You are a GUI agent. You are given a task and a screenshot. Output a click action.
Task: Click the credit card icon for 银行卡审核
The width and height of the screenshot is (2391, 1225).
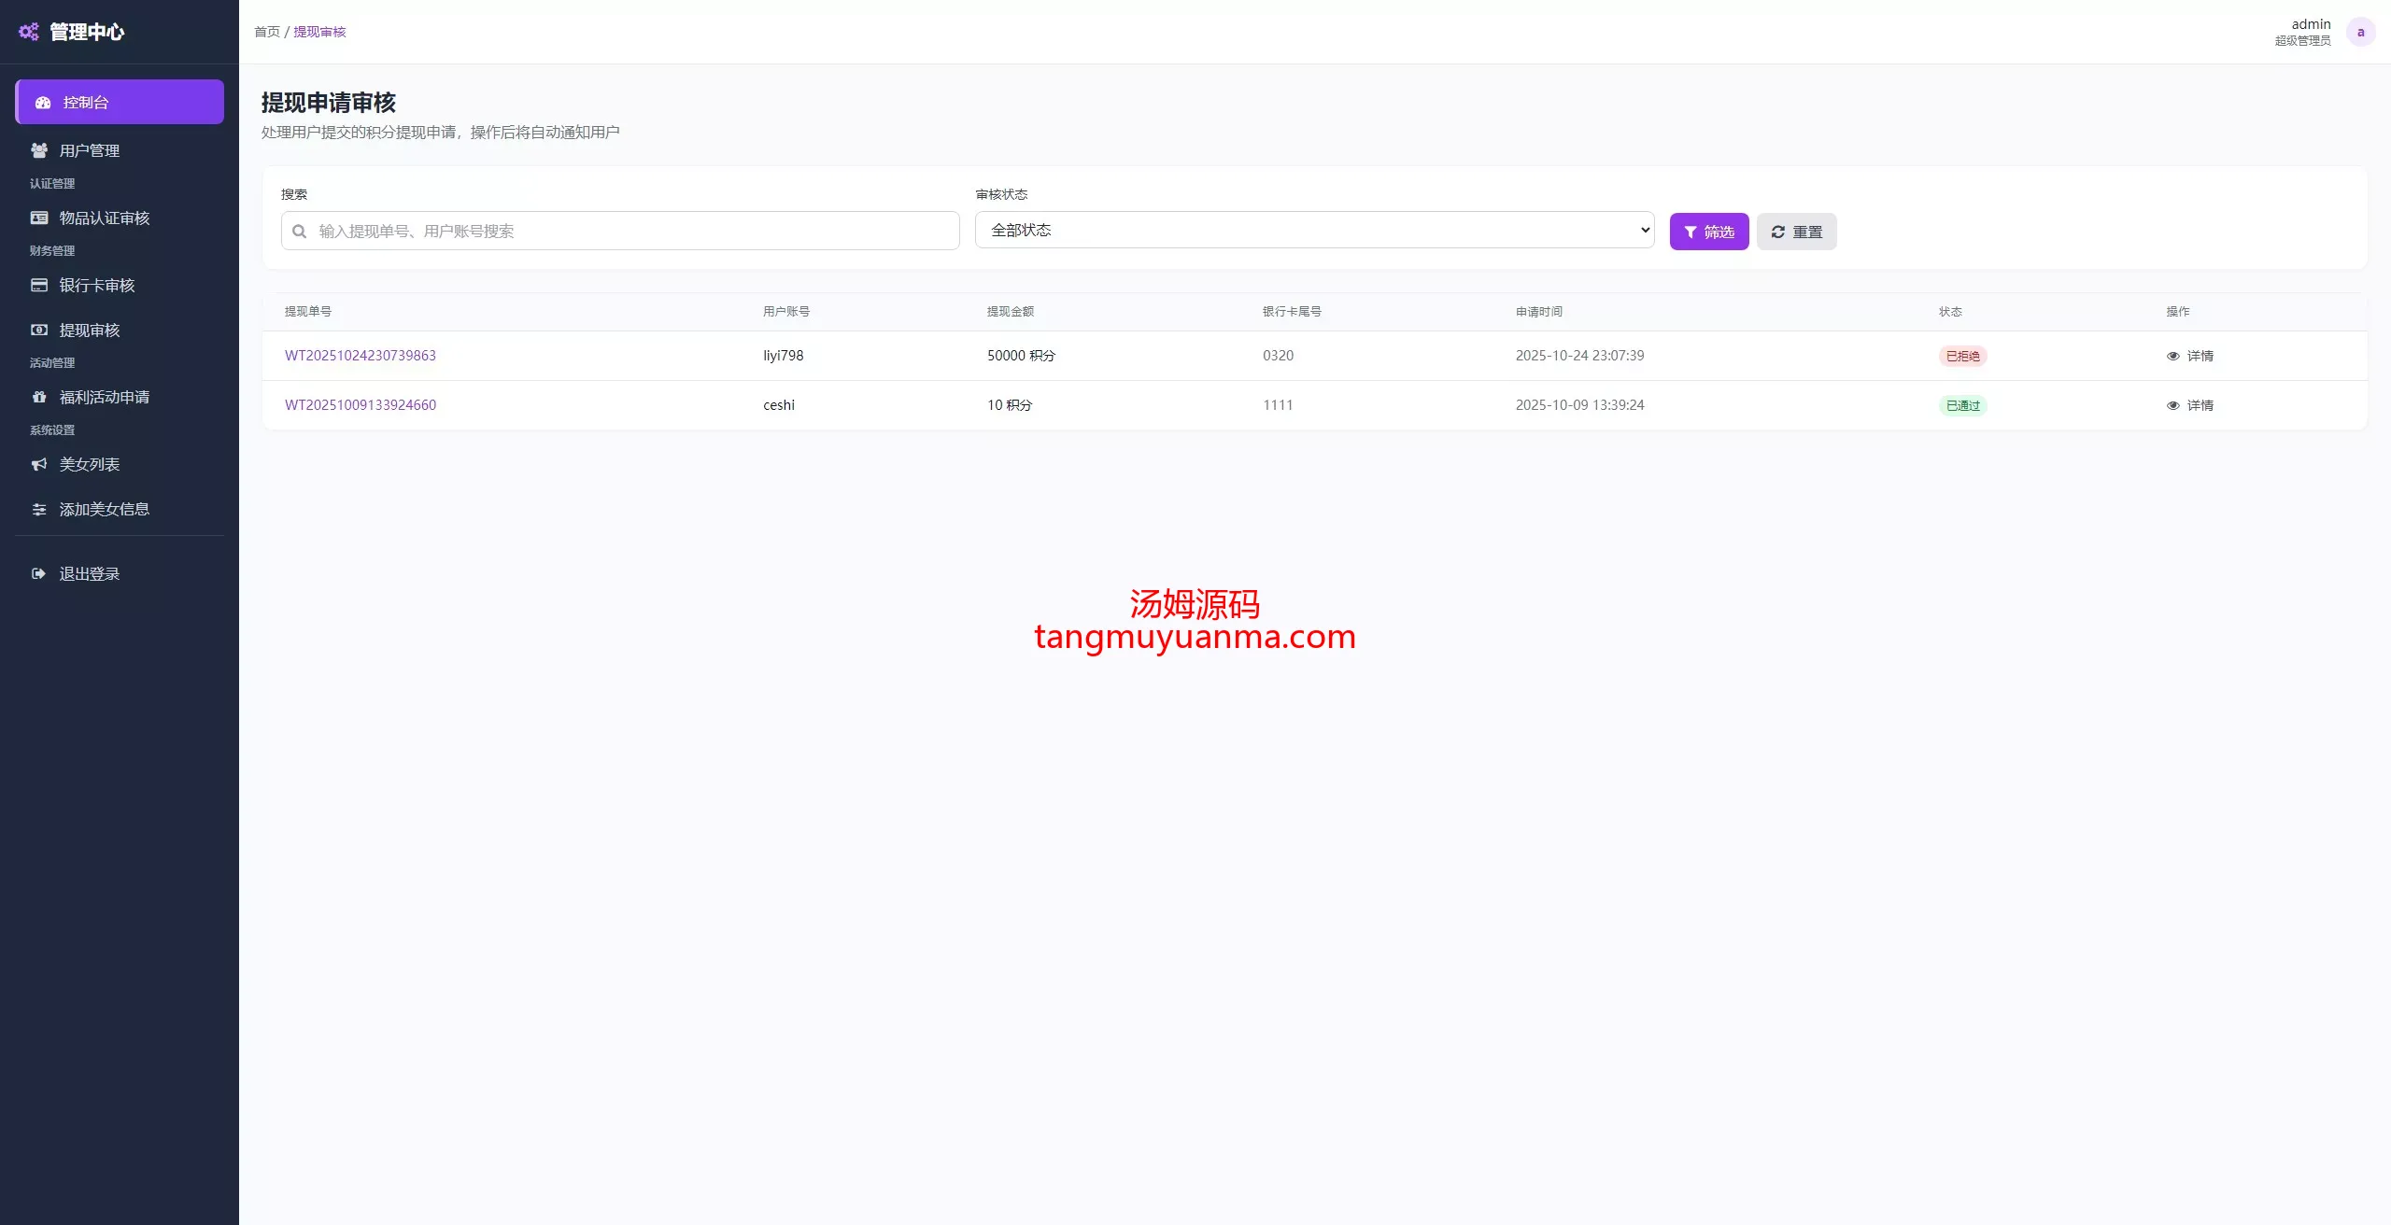pyautogui.click(x=39, y=285)
